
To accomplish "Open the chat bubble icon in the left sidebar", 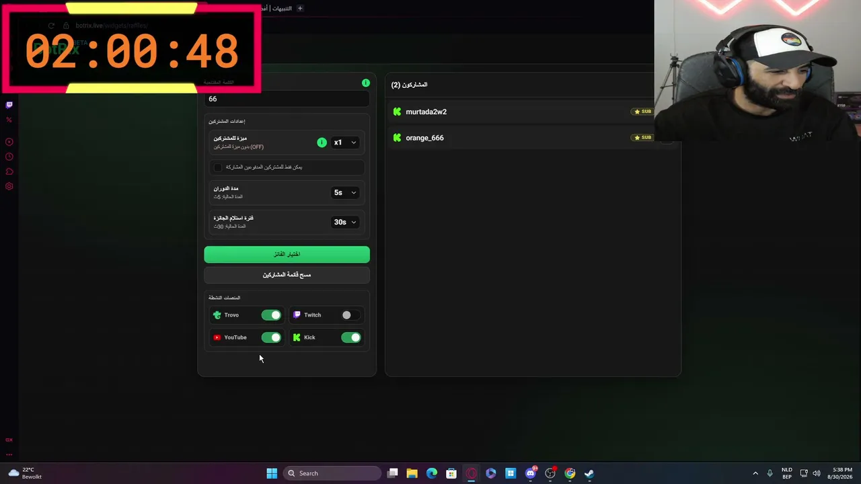I will [9, 171].
